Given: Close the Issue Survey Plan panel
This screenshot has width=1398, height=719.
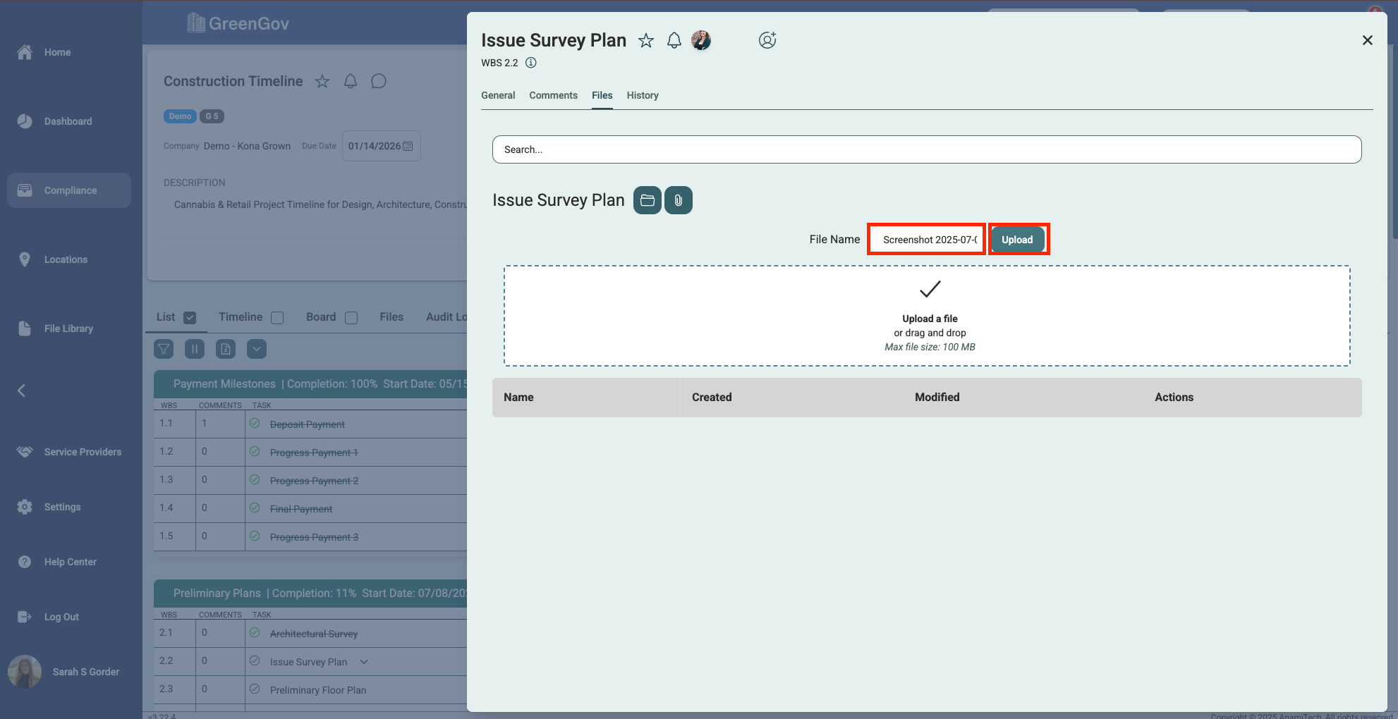Looking at the screenshot, I should [x=1367, y=40].
